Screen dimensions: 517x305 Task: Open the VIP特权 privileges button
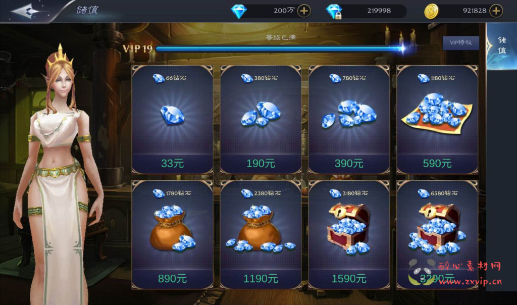460,42
